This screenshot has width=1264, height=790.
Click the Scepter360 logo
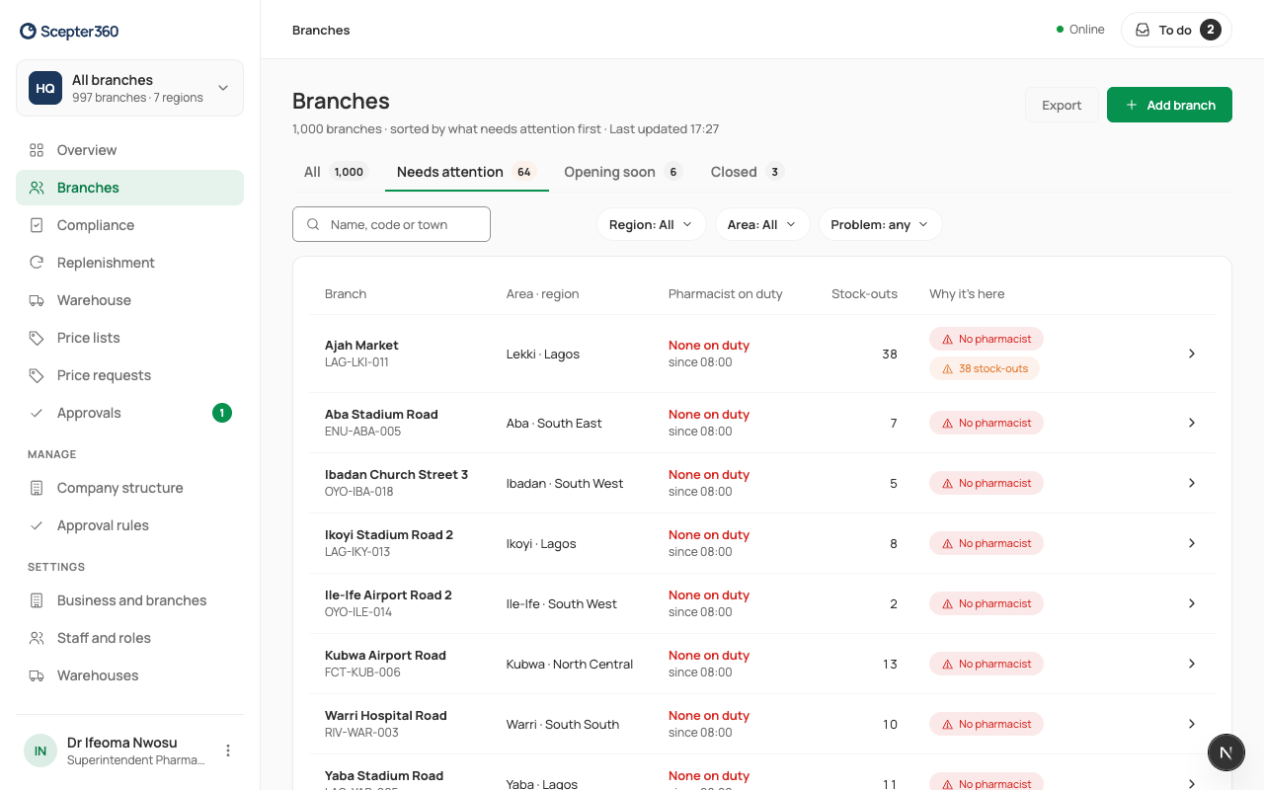pos(69,32)
